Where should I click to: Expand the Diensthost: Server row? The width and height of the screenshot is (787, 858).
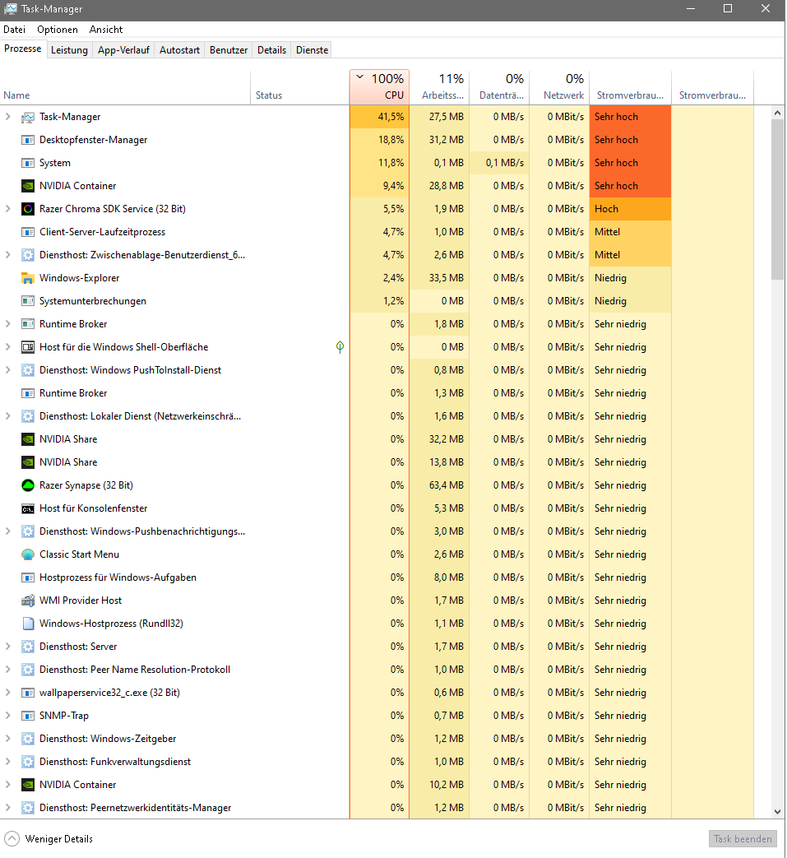click(7, 647)
